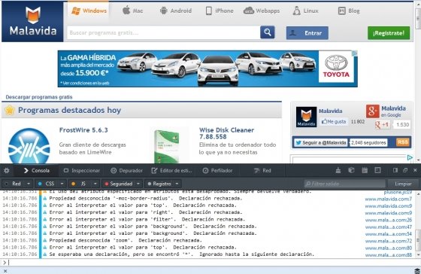Expand the Registro filter dropdown arrow
The image size is (421, 274).
177,184
